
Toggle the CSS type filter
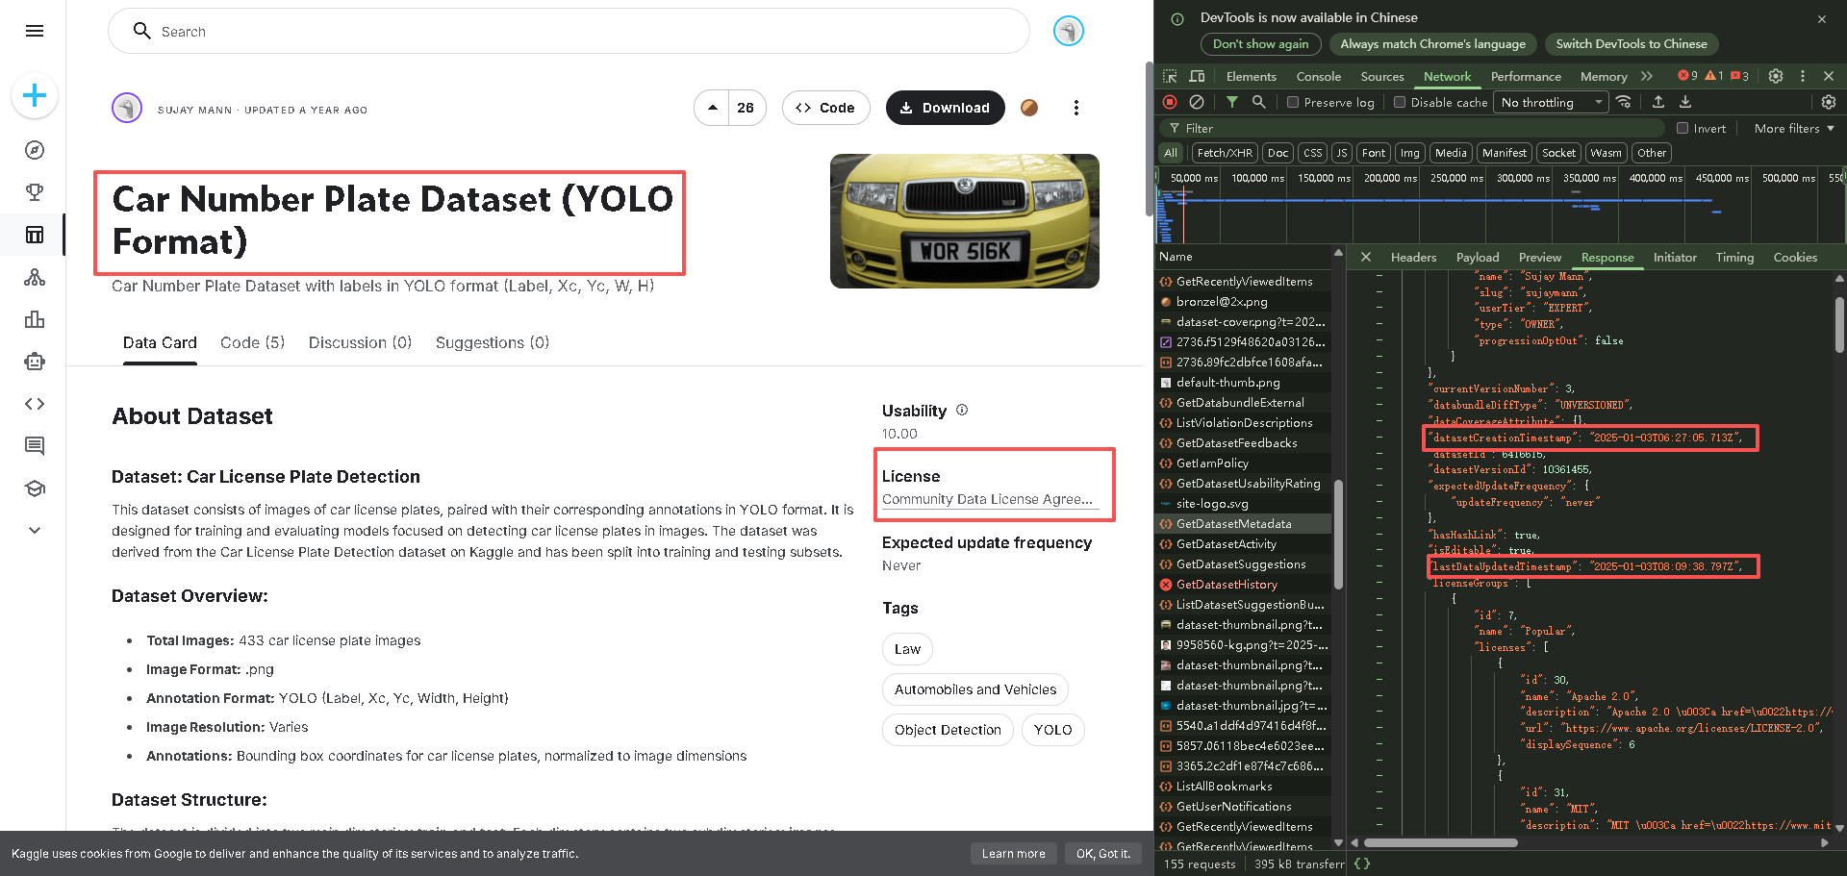(x=1313, y=153)
